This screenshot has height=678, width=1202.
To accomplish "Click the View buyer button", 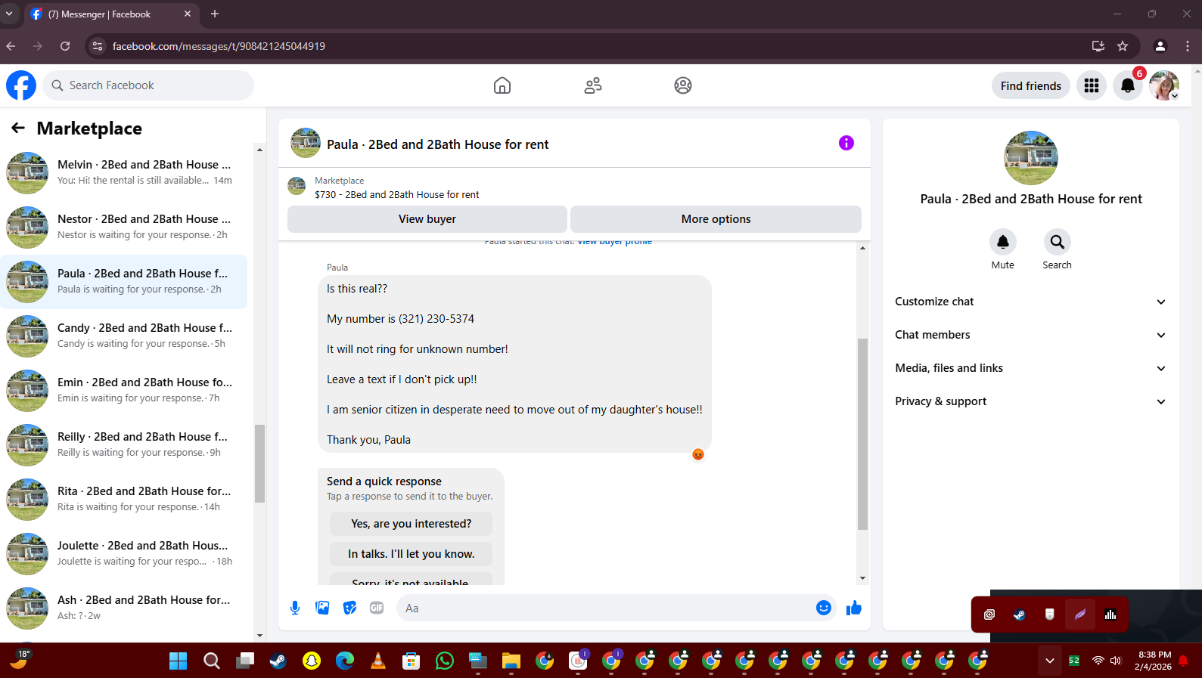I will (x=427, y=219).
